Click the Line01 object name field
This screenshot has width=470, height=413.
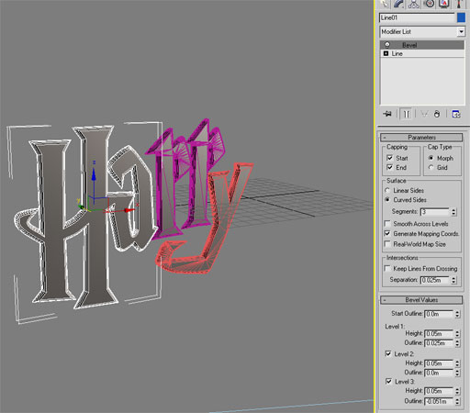(417, 17)
